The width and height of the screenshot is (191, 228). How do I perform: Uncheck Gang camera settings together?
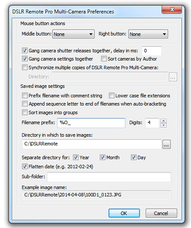pos(25,59)
